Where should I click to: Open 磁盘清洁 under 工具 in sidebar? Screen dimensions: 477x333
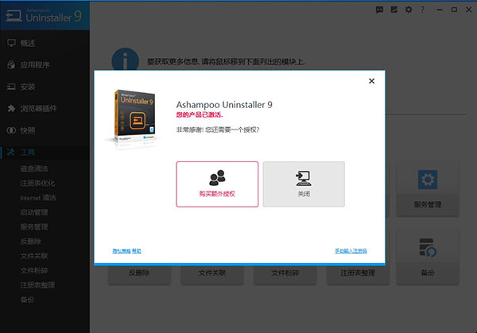(34, 168)
